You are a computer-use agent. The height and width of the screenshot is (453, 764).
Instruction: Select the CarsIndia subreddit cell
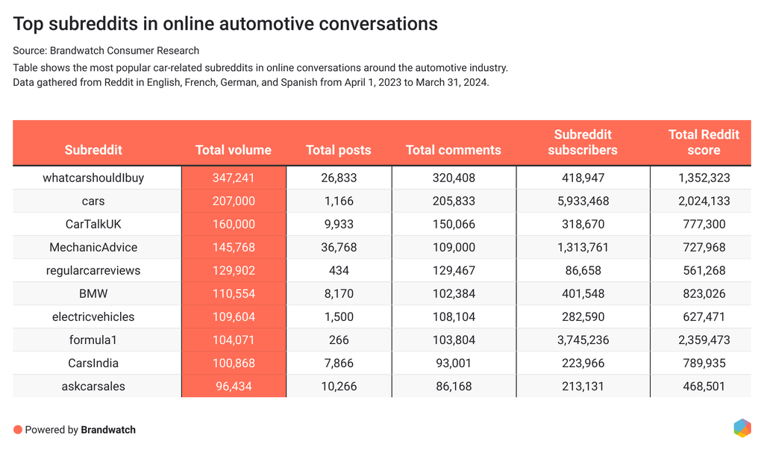pos(93,363)
